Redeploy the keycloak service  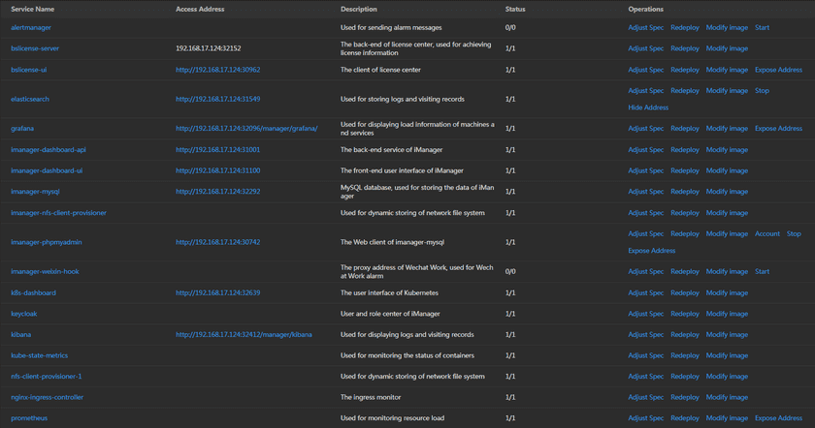[684, 314]
